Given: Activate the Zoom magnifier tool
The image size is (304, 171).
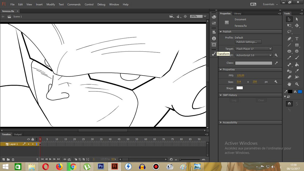Looking at the screenshot, I should click(x=297, y=84).
